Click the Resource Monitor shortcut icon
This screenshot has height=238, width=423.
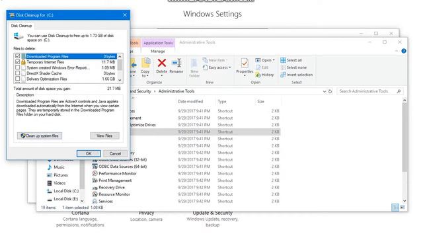(x=95, y=194)
